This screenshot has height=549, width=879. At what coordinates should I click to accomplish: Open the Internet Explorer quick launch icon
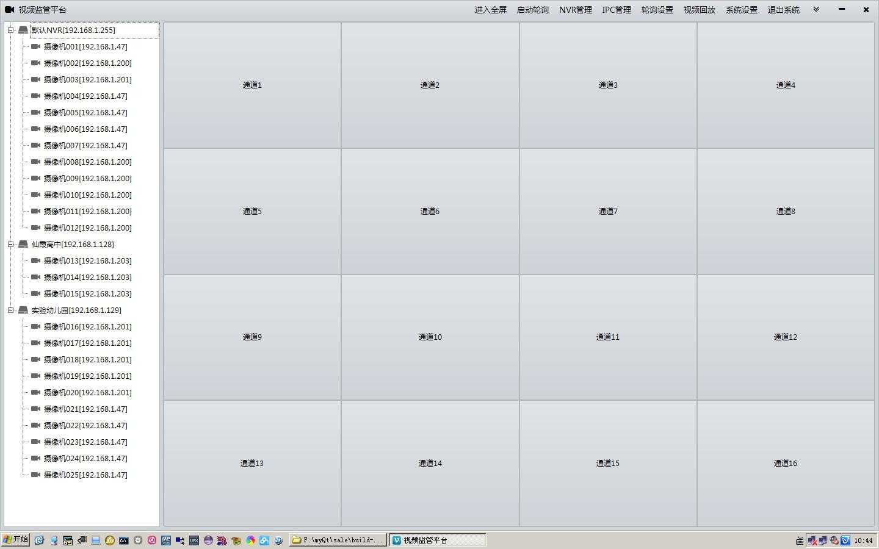(x=39, y=540)
